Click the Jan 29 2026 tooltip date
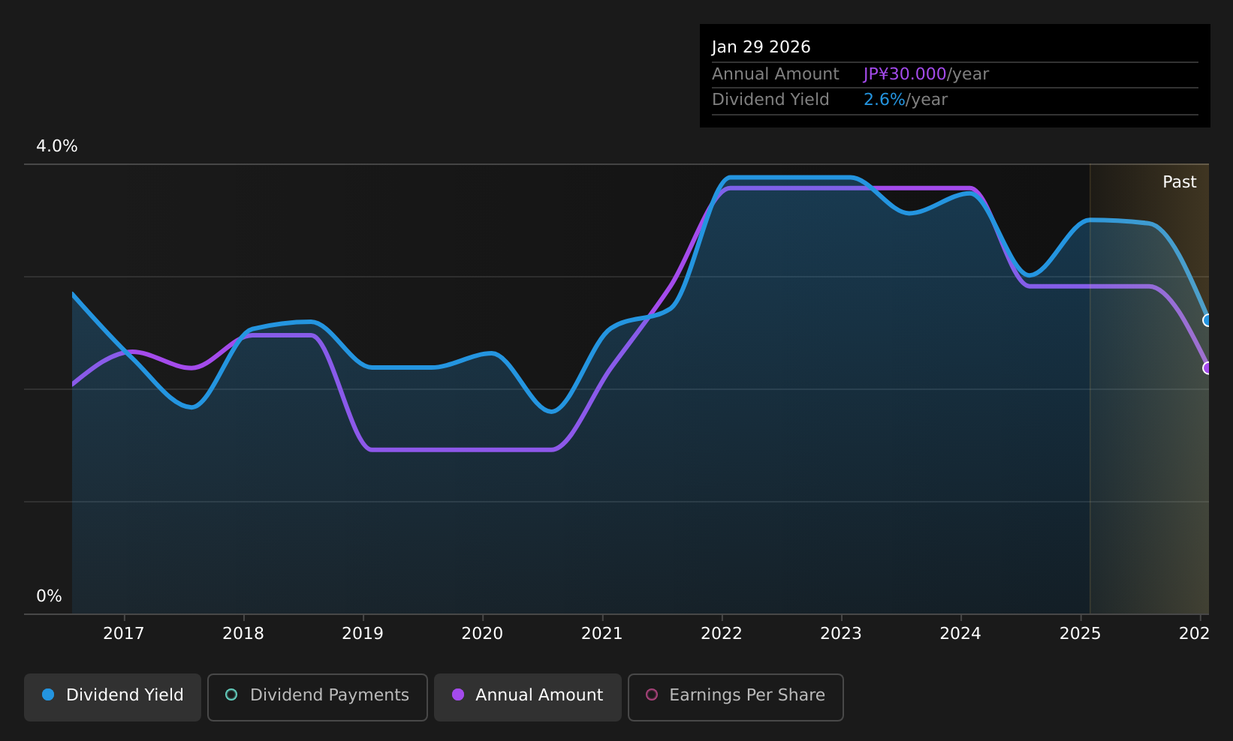Screen dimensions: 1233x741 pyautogui.click(x=761, y=47)
